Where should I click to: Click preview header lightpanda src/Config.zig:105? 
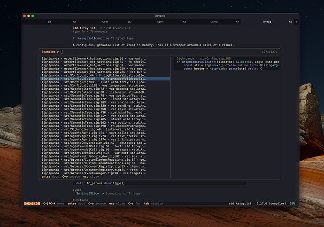(203, 58)
